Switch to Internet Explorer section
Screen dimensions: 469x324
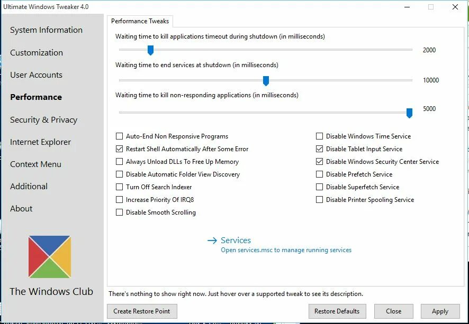tap(40, 142)
